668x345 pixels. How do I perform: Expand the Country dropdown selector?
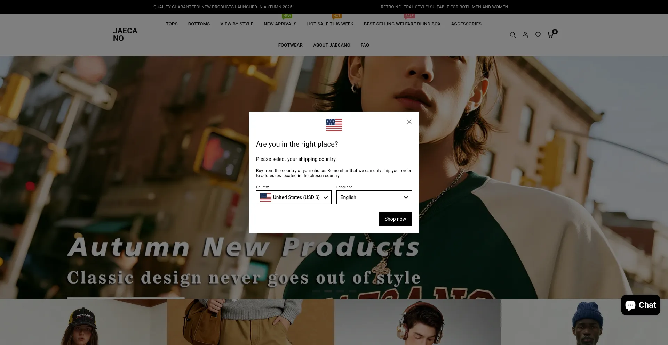click(294, 197)
